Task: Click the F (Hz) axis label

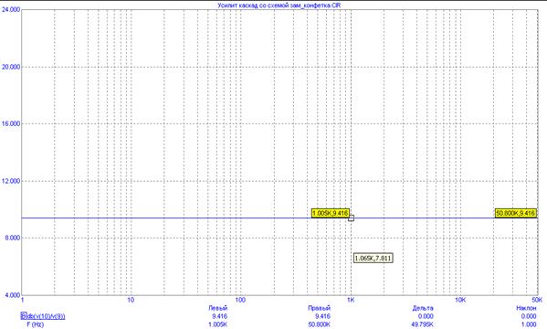Action: pos(36,324)
